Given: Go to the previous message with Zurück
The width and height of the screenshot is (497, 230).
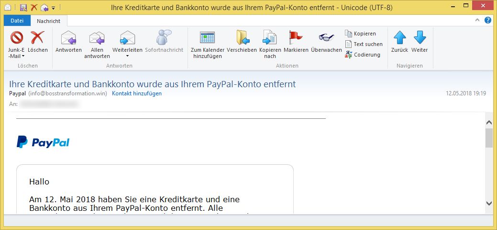Looking at the screenshot, I should click(x=399, y=38).
